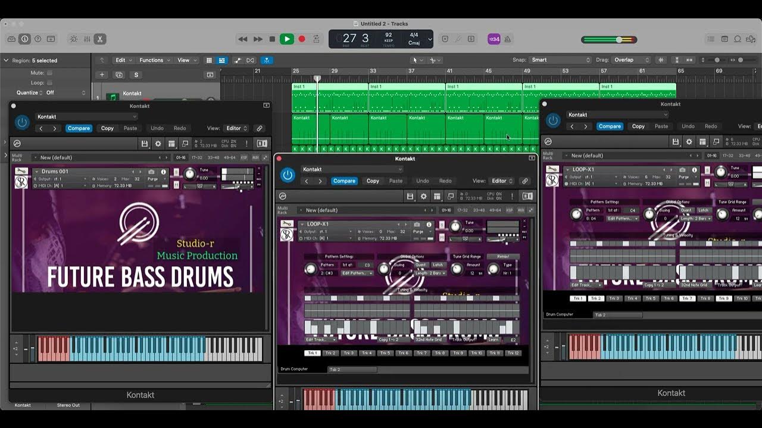This screenshot has height=428, width=762.
Task: Click Compare in middle Kontakt window
Action: point(344,181)
